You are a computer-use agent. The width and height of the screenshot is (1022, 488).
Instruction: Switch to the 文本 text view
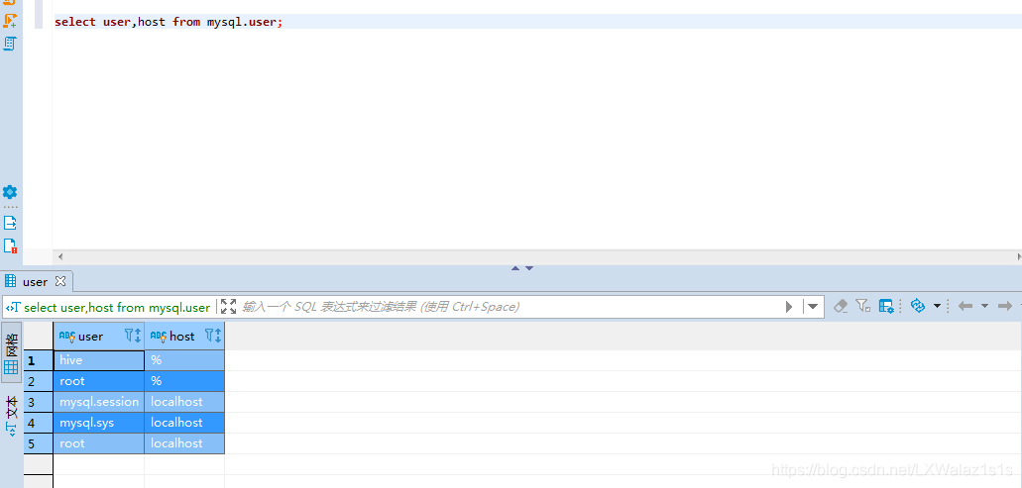click(x=11, y=416)
